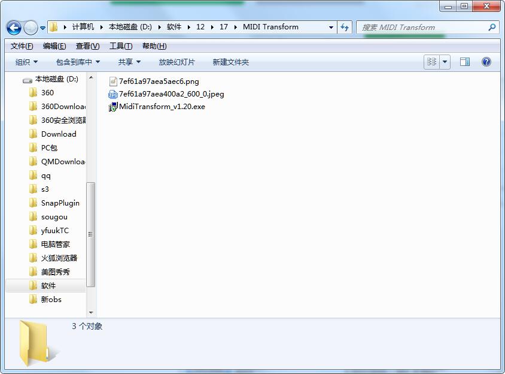The width and height of the screenshot is (505, 374).
Task: Click the navigation pane scroll down arrow
Action: click(91, 312)
